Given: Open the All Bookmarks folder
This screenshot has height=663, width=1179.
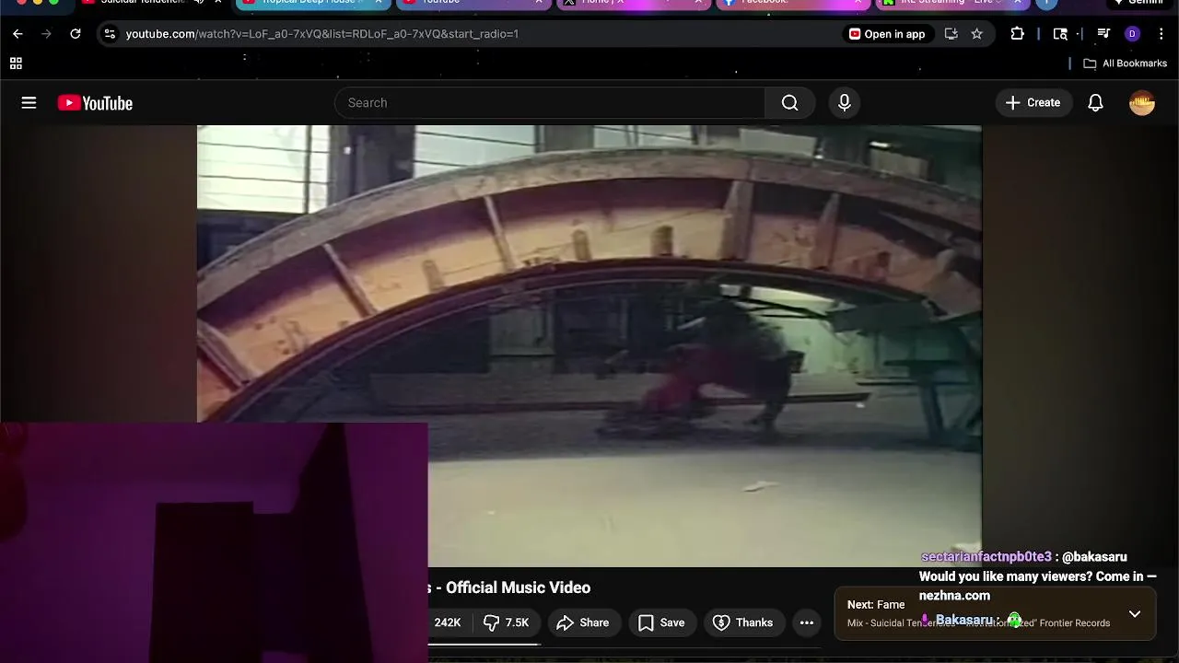Looking at the screenshot, I should coord(1125,64).
